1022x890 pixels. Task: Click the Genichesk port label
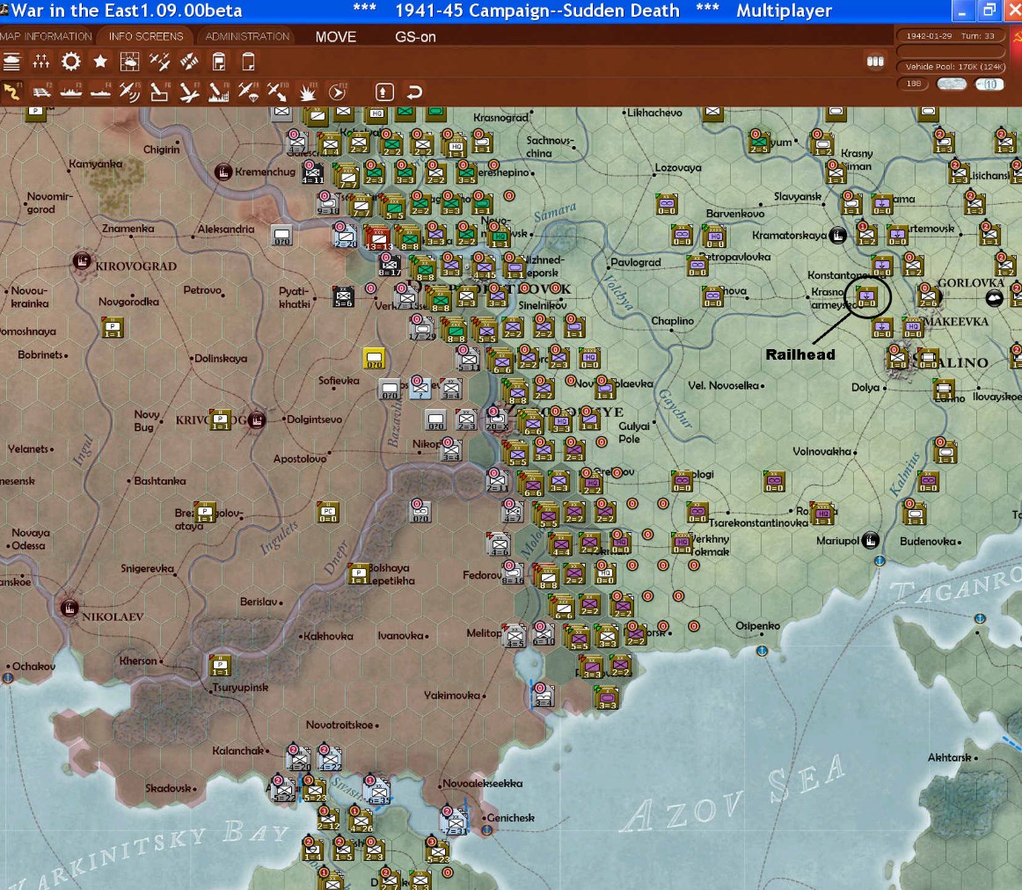click(x=511, y=818)
